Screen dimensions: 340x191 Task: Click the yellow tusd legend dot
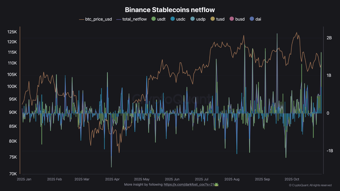(x=212, y=19)
